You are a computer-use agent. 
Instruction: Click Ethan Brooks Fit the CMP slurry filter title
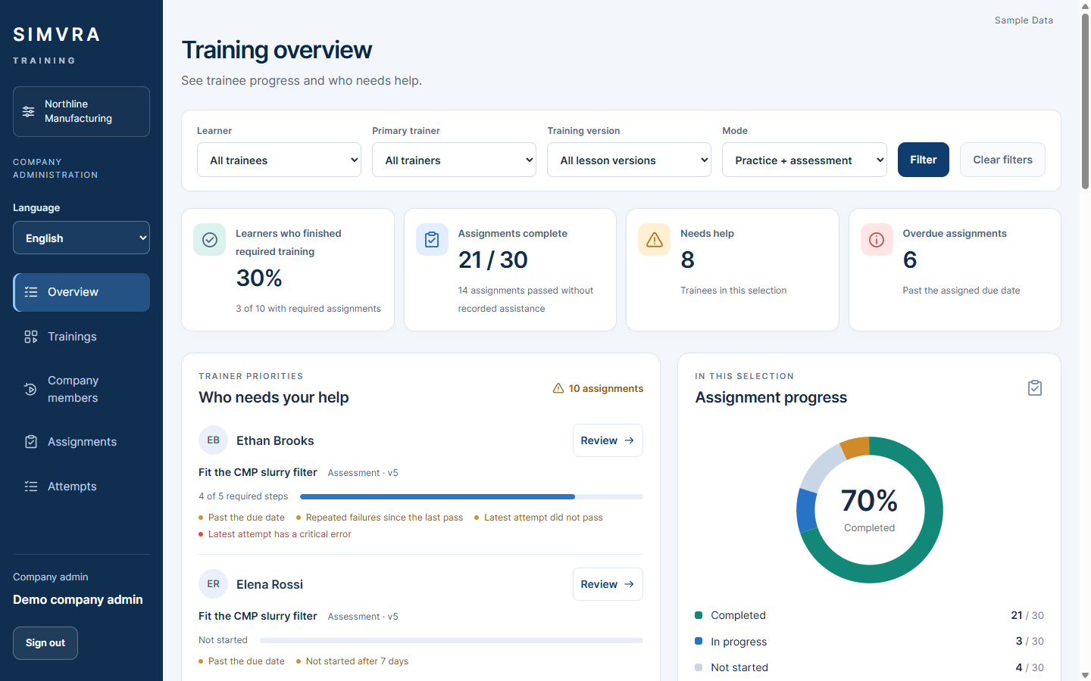pyautogui.click(x=258, y=472)
